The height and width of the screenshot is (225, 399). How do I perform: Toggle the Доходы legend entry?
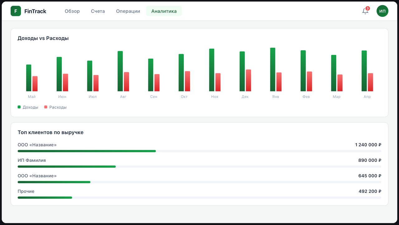(x=28, y=107)
